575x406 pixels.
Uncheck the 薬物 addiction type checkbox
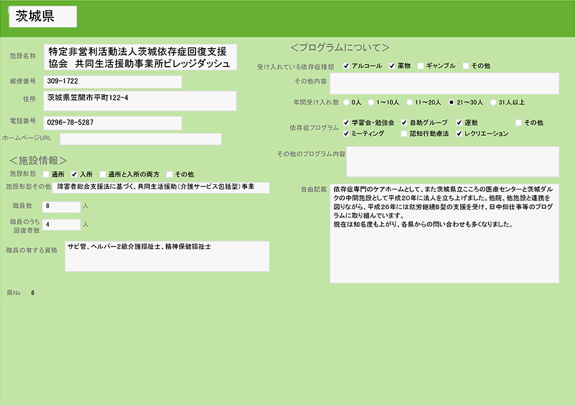392,66
